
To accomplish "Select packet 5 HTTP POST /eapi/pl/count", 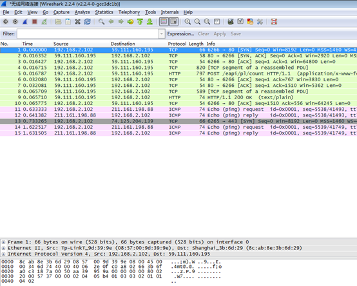I will pos(179,73).
